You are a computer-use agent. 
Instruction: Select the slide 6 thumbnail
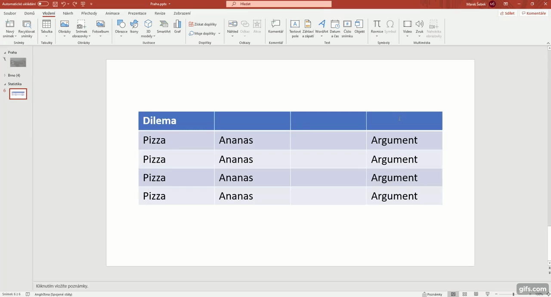click(18, 94)
